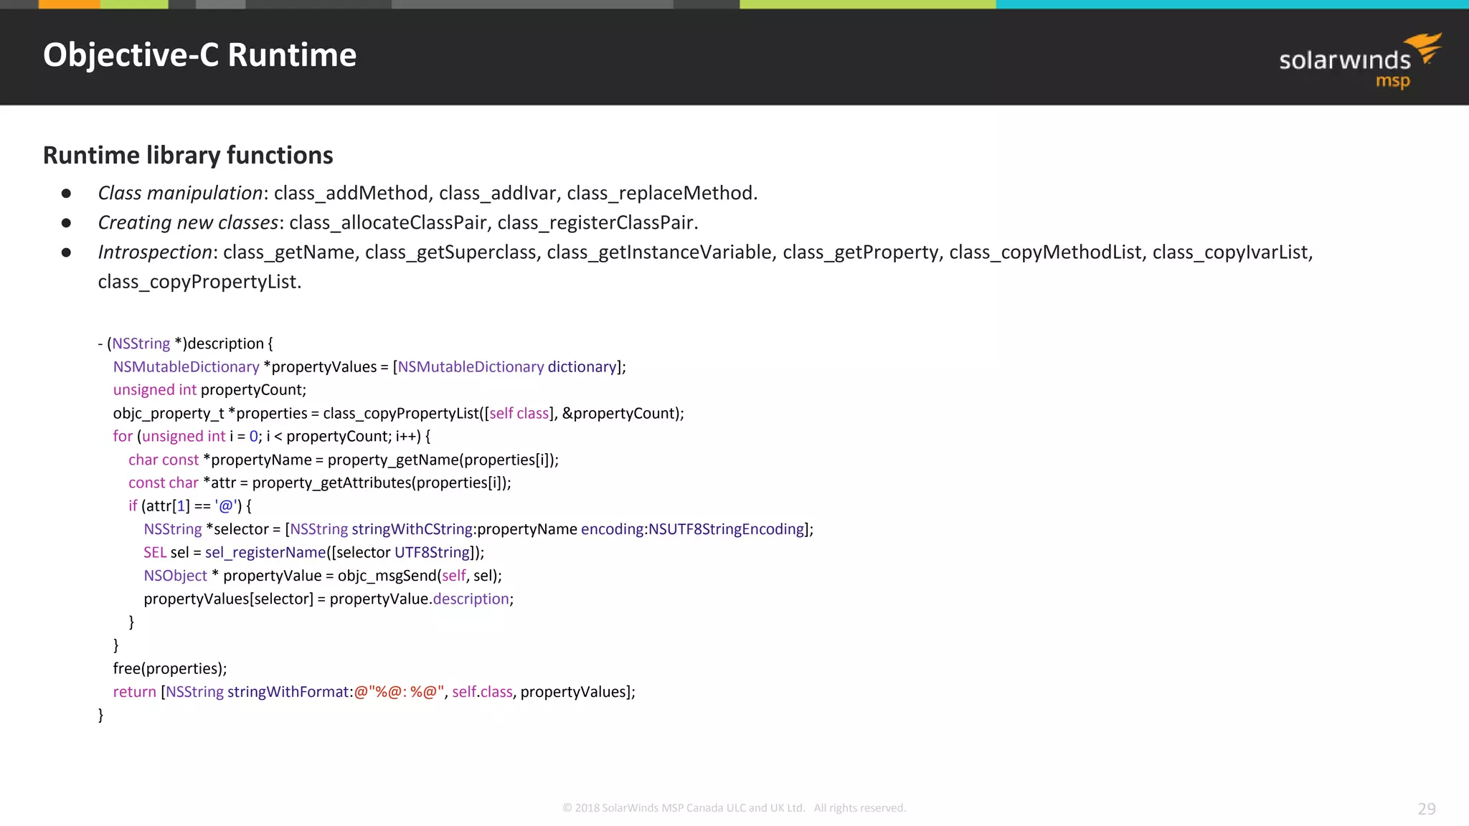Image resolution: width=1469 pixels, height=826 pixels.
Task: Click the free(properties) code line
Action: pos(169,669)
